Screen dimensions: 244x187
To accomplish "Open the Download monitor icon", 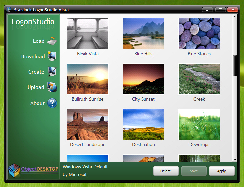I will [52, 56].
